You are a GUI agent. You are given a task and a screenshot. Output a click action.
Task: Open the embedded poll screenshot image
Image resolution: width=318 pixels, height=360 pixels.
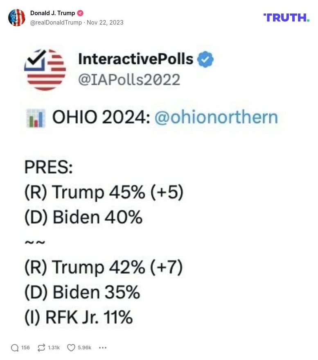pyautogui.click(x=159, y=184)
